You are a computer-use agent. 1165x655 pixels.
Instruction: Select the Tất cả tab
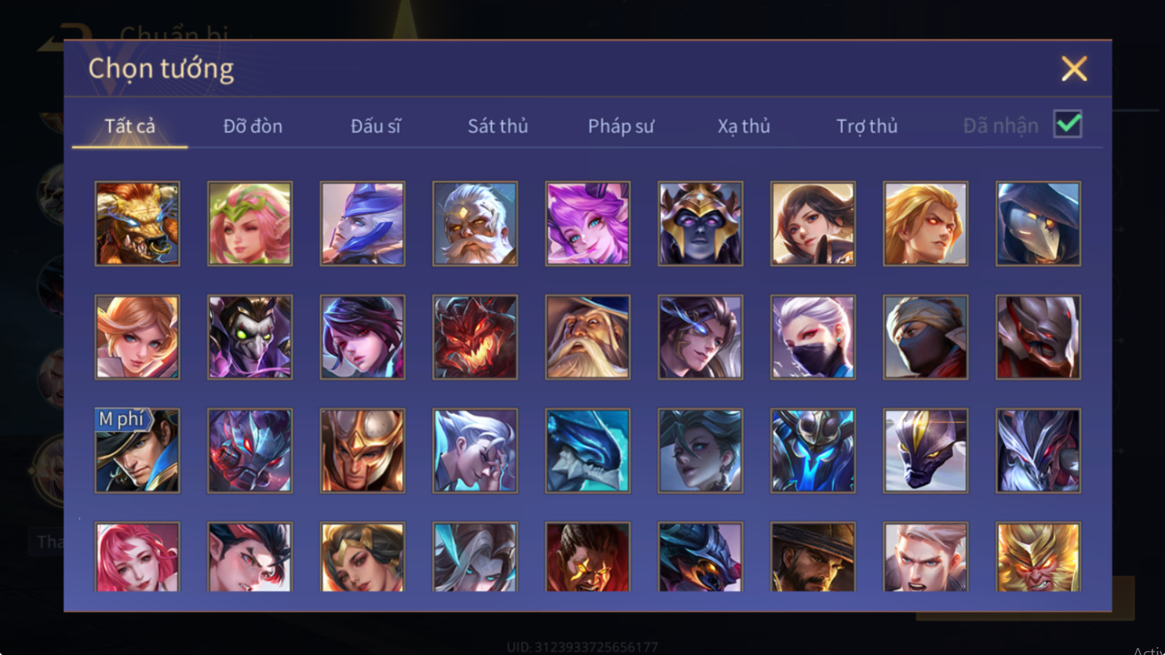pos(130,126)
